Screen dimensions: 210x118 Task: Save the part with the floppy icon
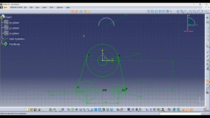pos(35,110)
